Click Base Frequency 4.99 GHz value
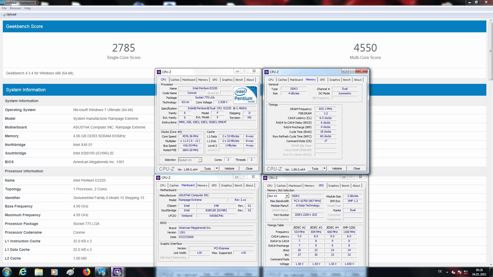This screenshot has width=493, height=277. [x=81, y=206]
